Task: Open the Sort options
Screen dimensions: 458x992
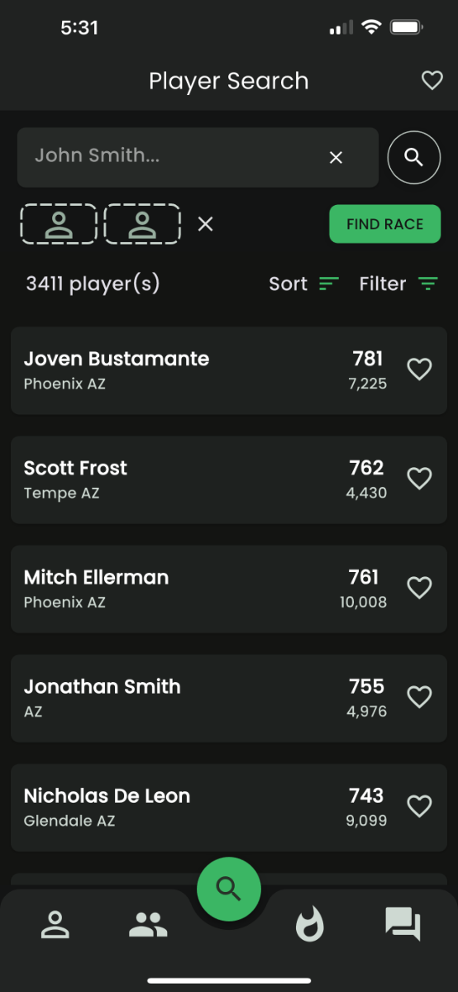Action: [x=303, y=284]
